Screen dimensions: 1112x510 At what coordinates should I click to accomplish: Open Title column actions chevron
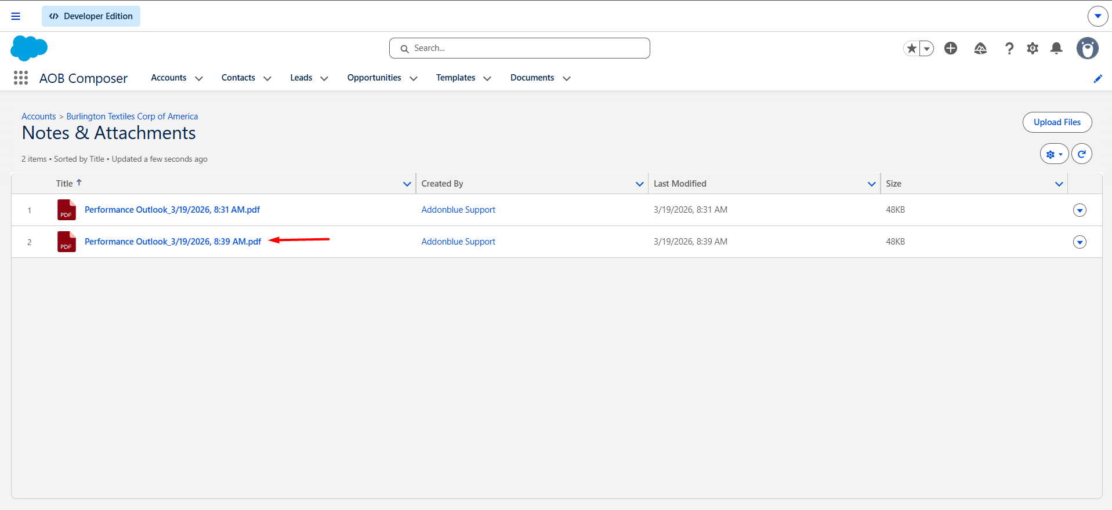click(x=407, y=184)
